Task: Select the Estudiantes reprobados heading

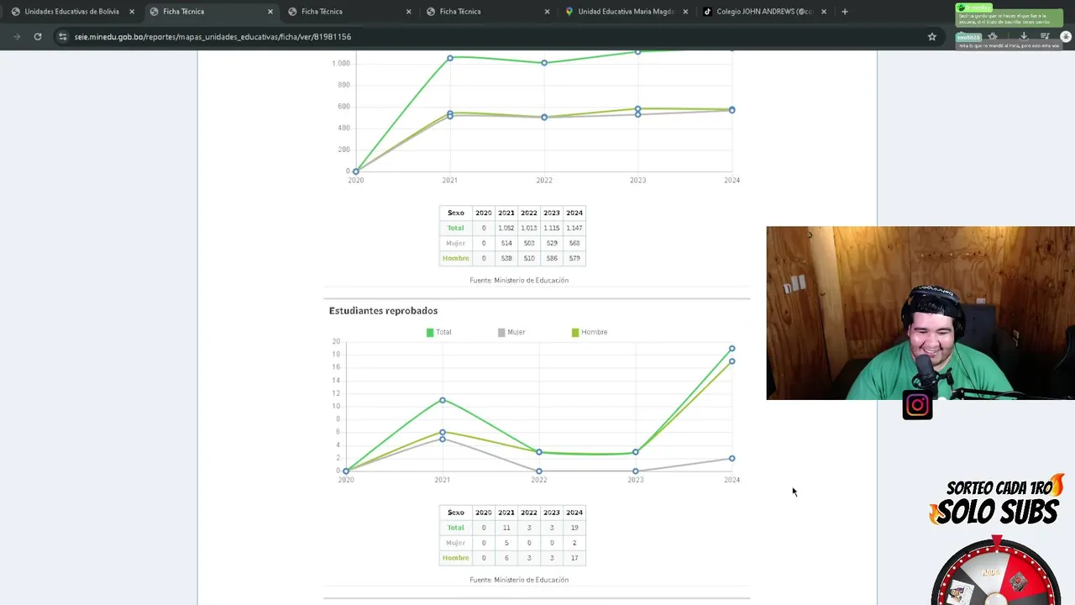Action: click(x=383, y=311)
